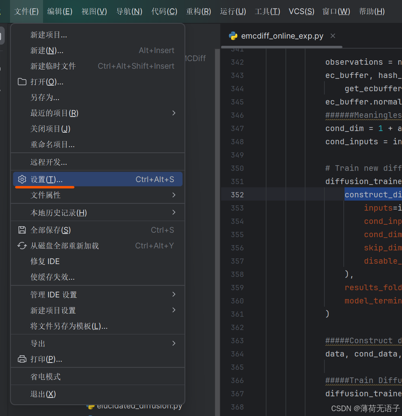Open 远程开发... menu entry

pyautogui.click(x=98, y=162)
